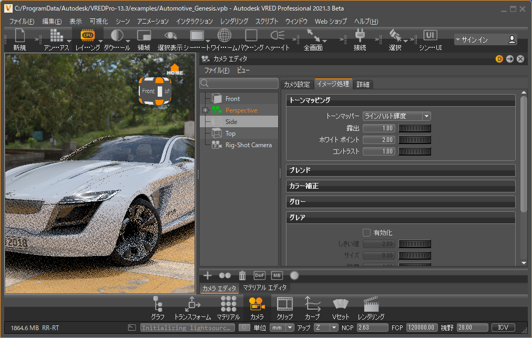The image size is (532, 338).
Task: Click the 接続 (Connect) plug icon
Action: click(x=360, y=36)
